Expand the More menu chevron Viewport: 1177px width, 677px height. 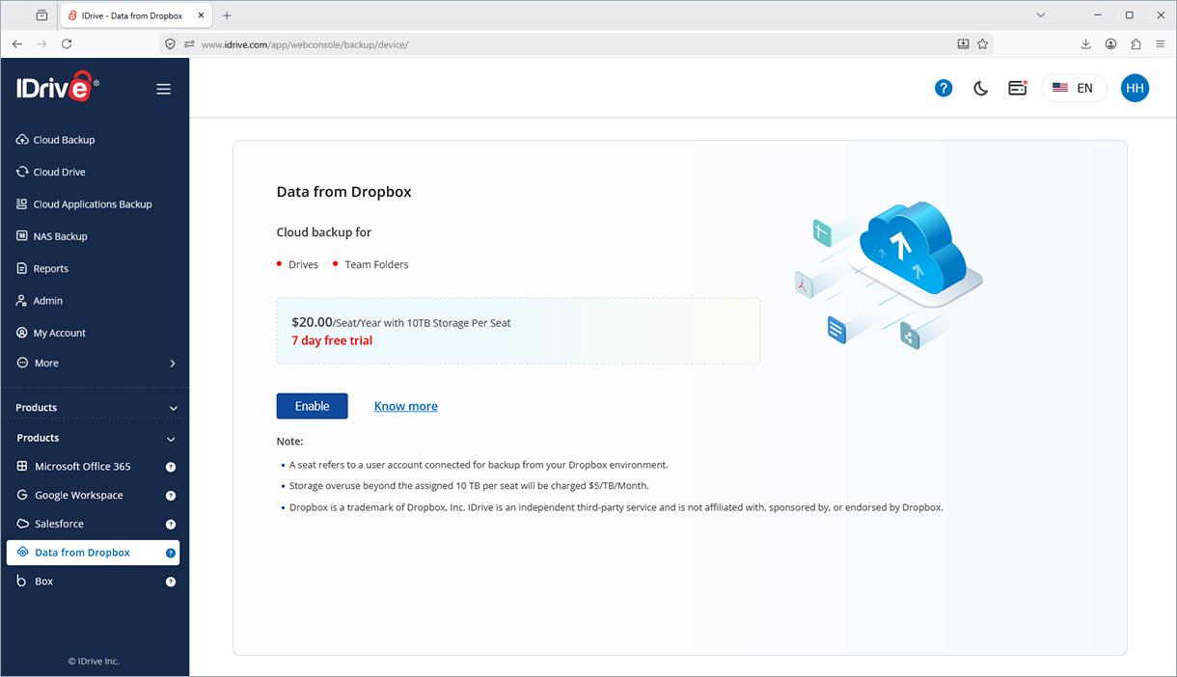tap(173, 364)
